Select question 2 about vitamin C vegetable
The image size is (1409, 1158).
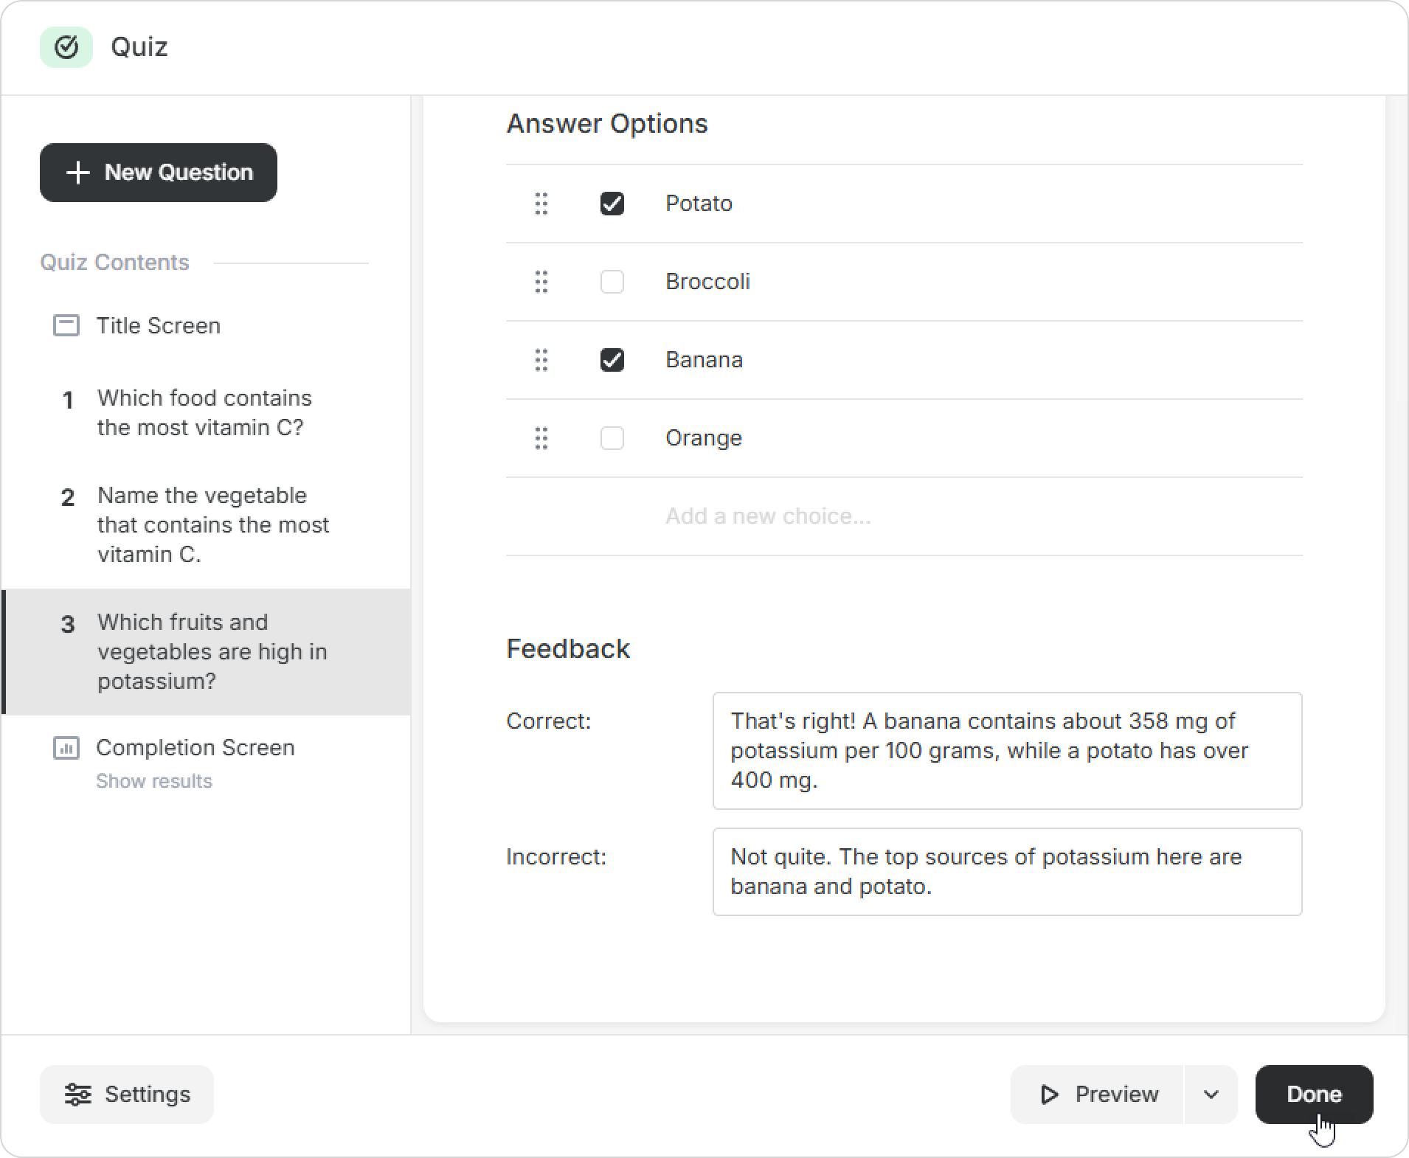(x=207, y=524)
